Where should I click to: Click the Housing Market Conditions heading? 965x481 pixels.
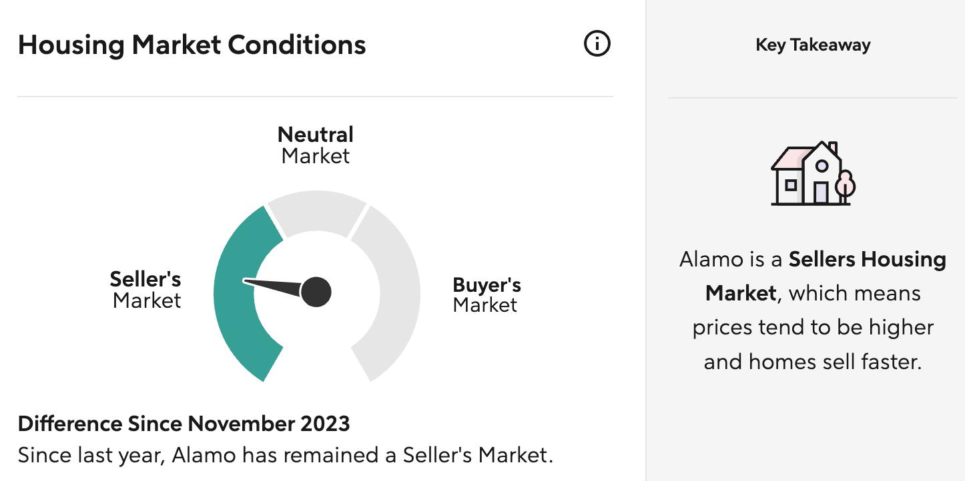point(192,45)
